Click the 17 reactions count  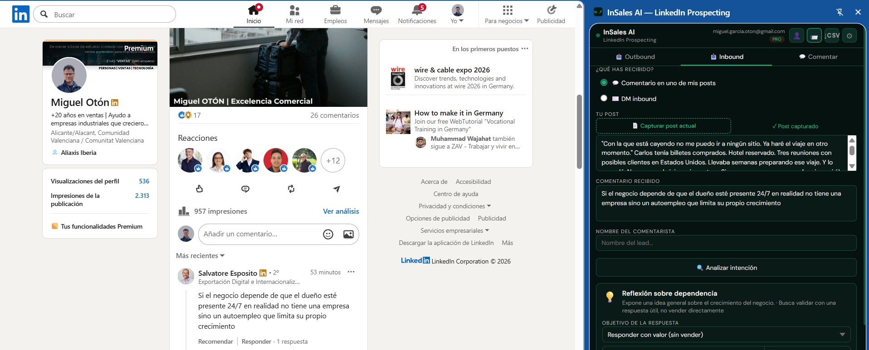coord(197,115)
